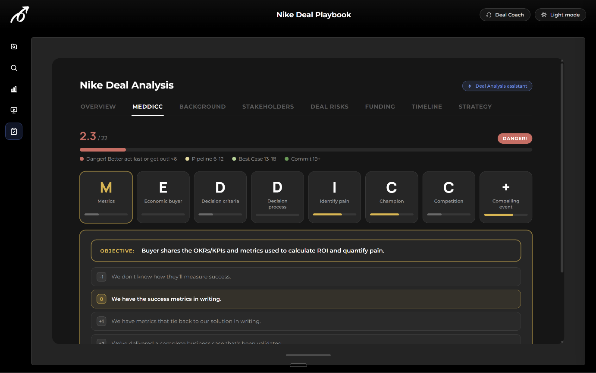Screen dimensions: 596x373
Task: Click the magnifying glass search icon in the sidebar
Action: coord(14,68)
